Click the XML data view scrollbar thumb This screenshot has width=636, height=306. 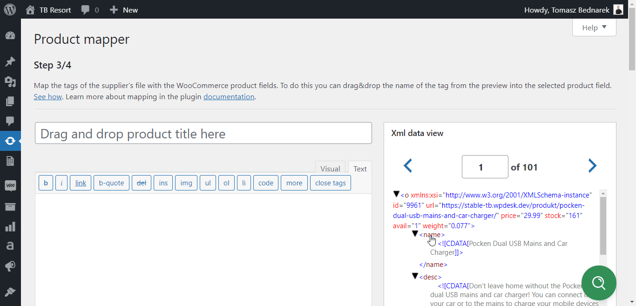click(603, 225)
